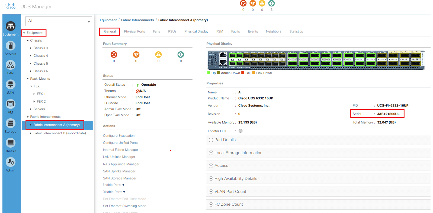Open the Storage navigation icon
This screenshot has height=213, width=433.
pyautogui.click(x=11, y=124)
